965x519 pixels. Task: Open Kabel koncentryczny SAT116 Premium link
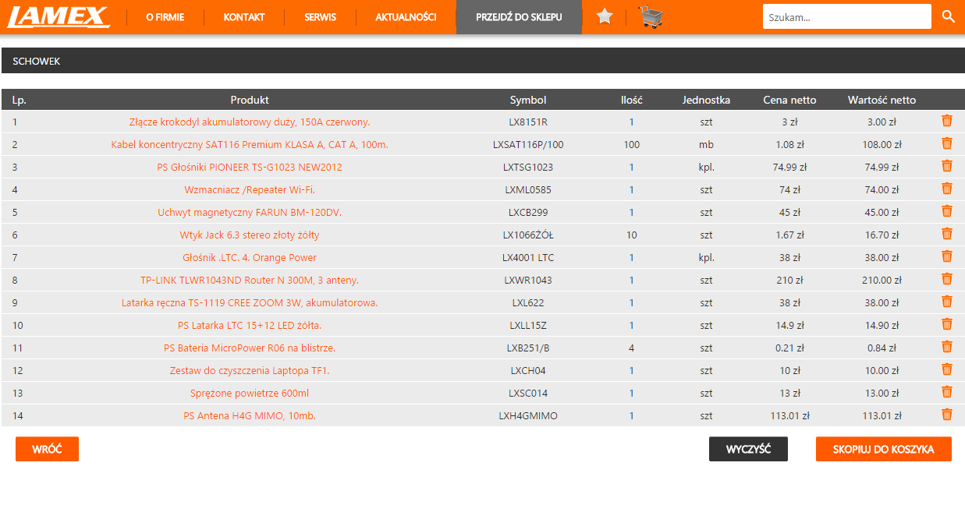[x=250, y=145]
